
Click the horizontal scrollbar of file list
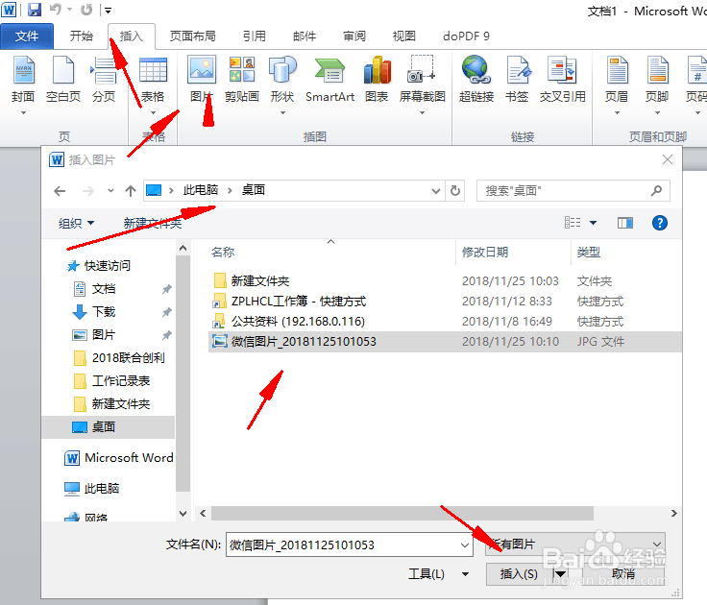click(402, 513)
